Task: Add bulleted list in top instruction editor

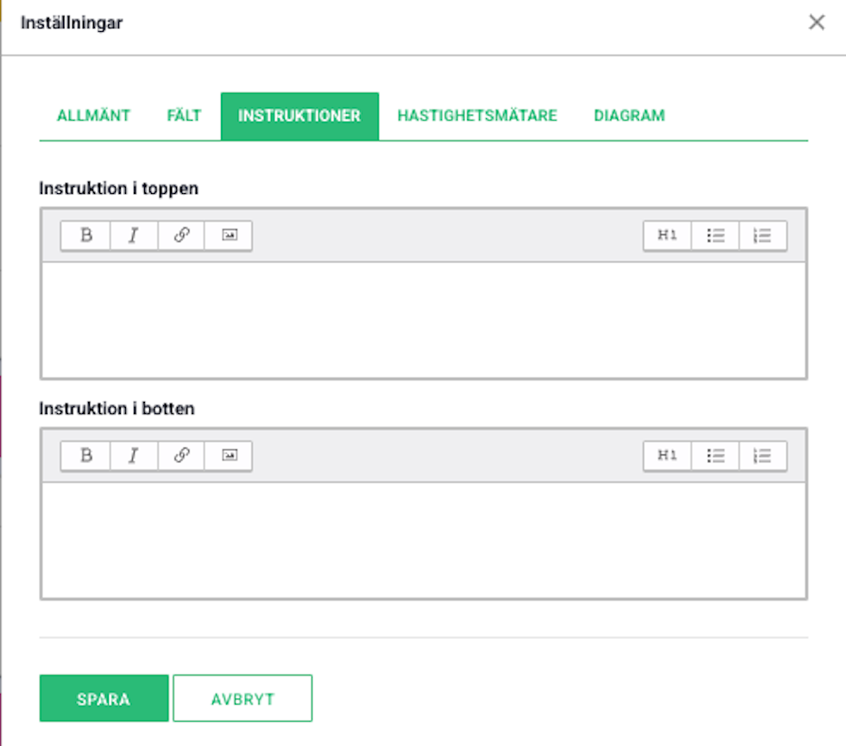Action: (716, 235)
